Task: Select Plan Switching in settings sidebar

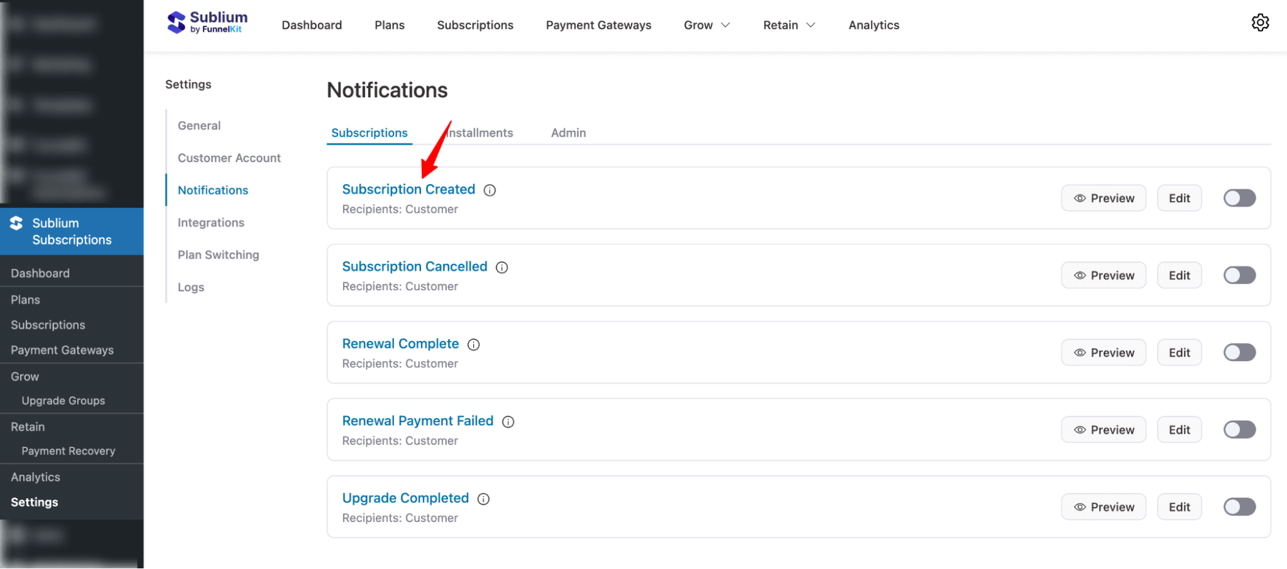Action: [218, 254]
